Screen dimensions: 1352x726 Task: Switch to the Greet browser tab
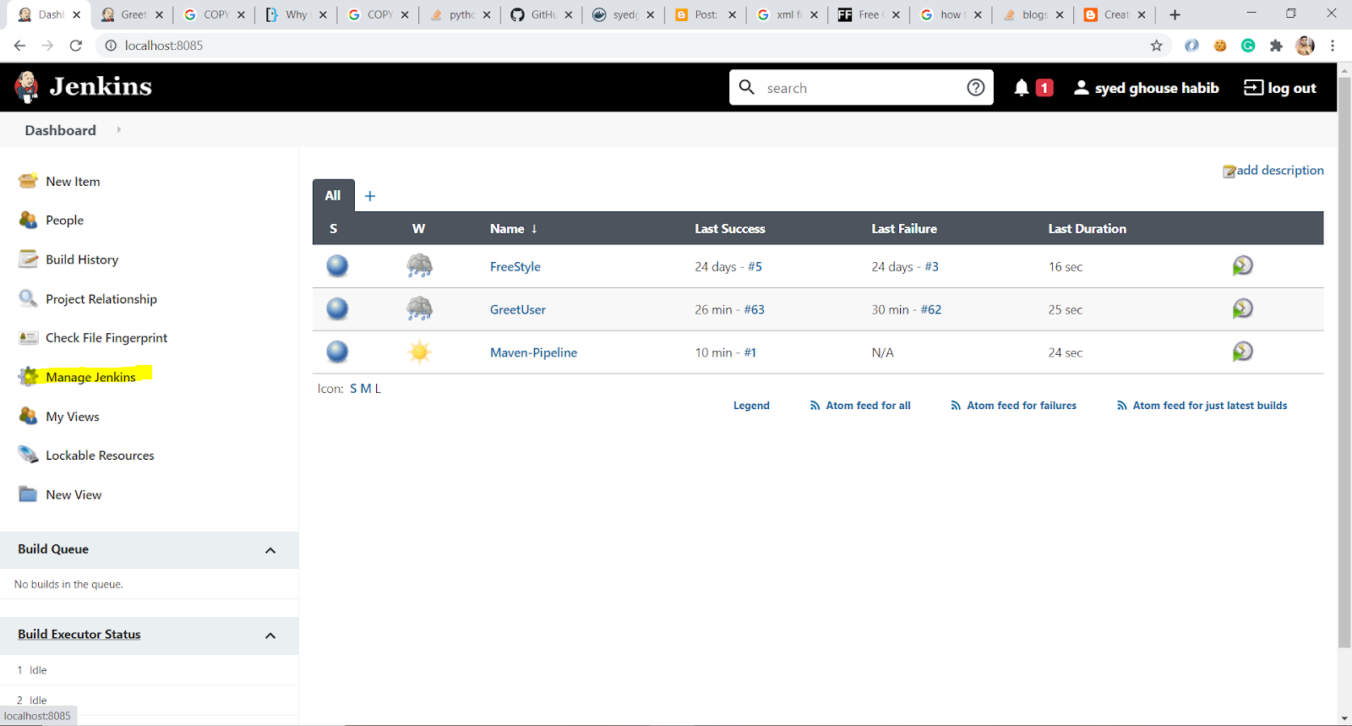[131, 14]
